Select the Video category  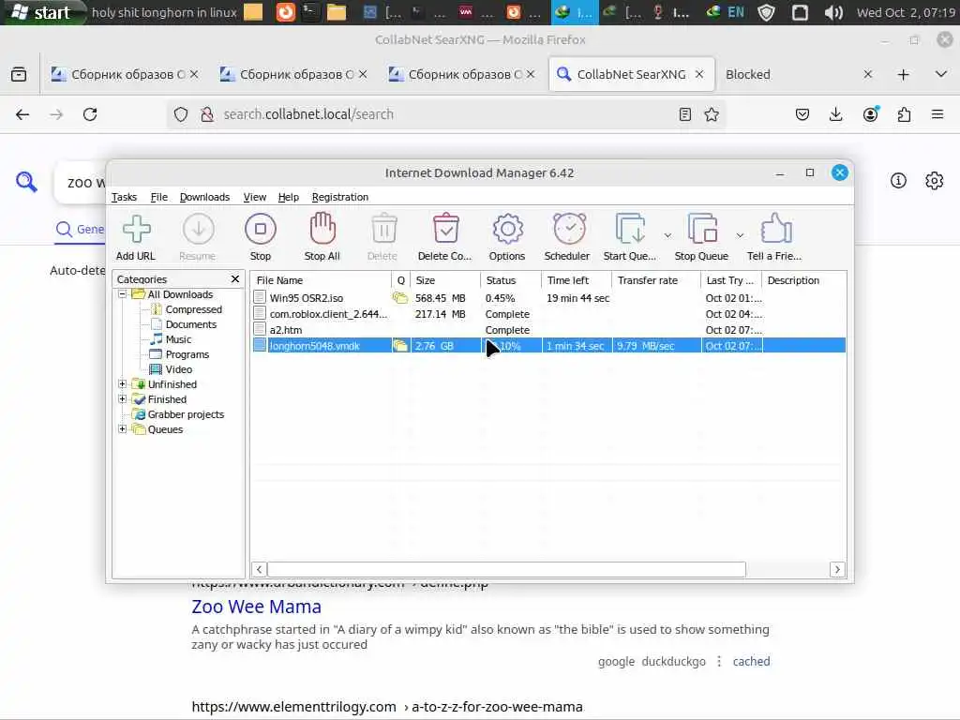coord(179,369)
